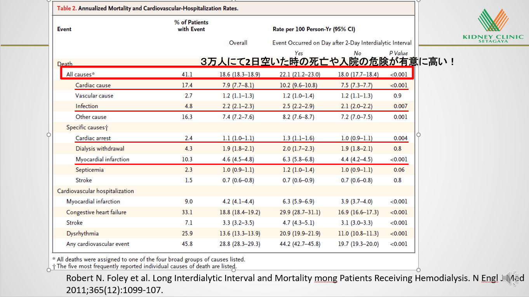
Task: Click the Congestive heart failure row label
Action: click(x=96, y=212)
